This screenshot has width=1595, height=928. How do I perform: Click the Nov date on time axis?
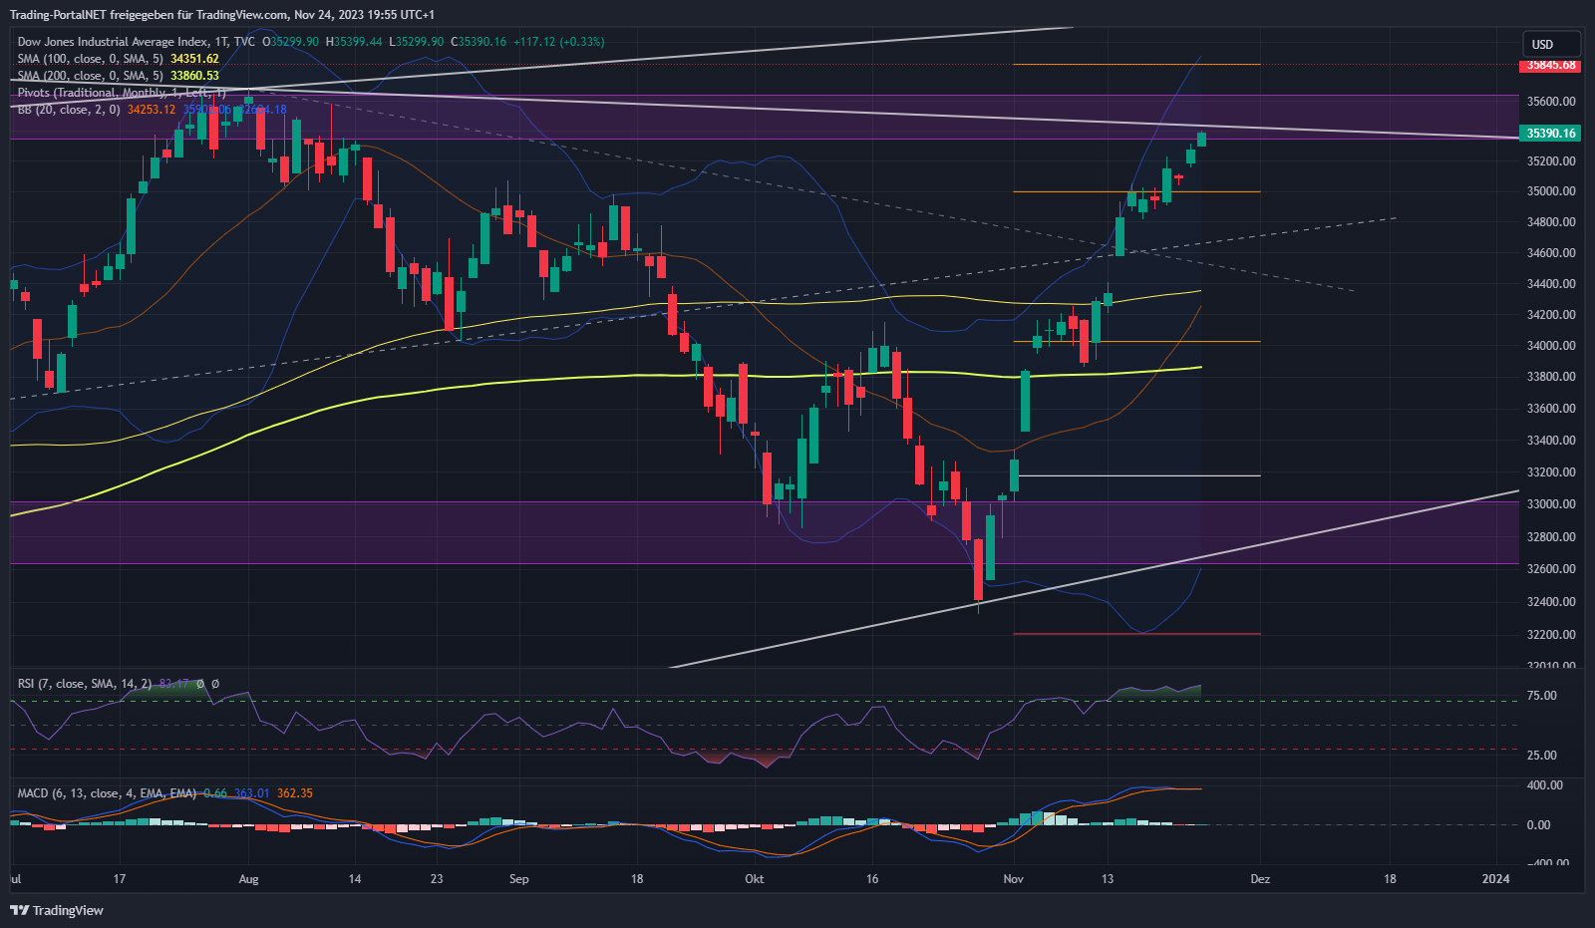(1013, 879)
